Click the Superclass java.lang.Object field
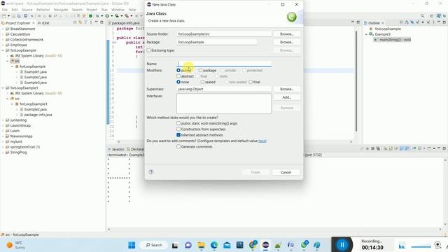Image resolution: width=448 pixels, height=252 pixels. [224, 89]
